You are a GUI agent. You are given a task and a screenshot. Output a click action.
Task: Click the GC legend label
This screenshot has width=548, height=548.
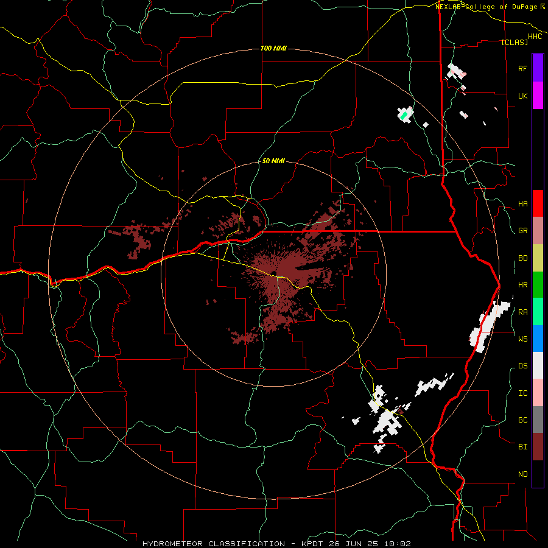click(x=522, y=420)
